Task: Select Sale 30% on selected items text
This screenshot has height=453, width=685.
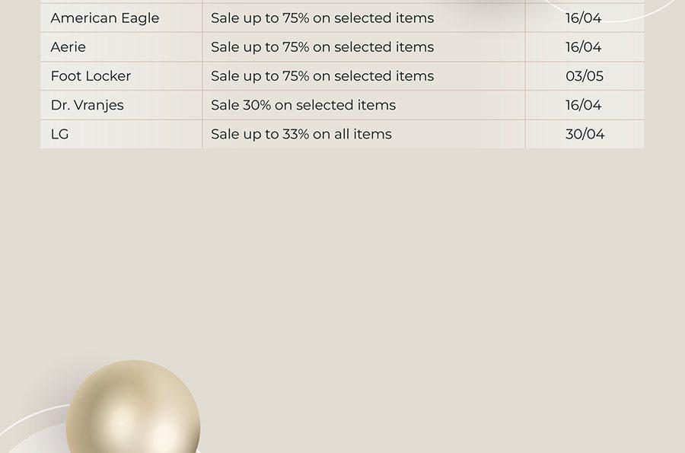Action: 303,105
